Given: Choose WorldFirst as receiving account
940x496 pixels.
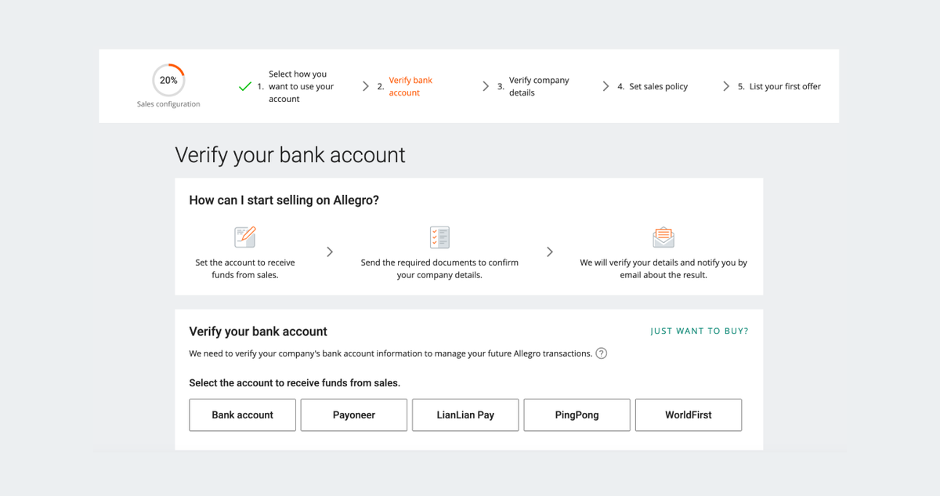Looking at the screenshot, I should coord(688,415).
